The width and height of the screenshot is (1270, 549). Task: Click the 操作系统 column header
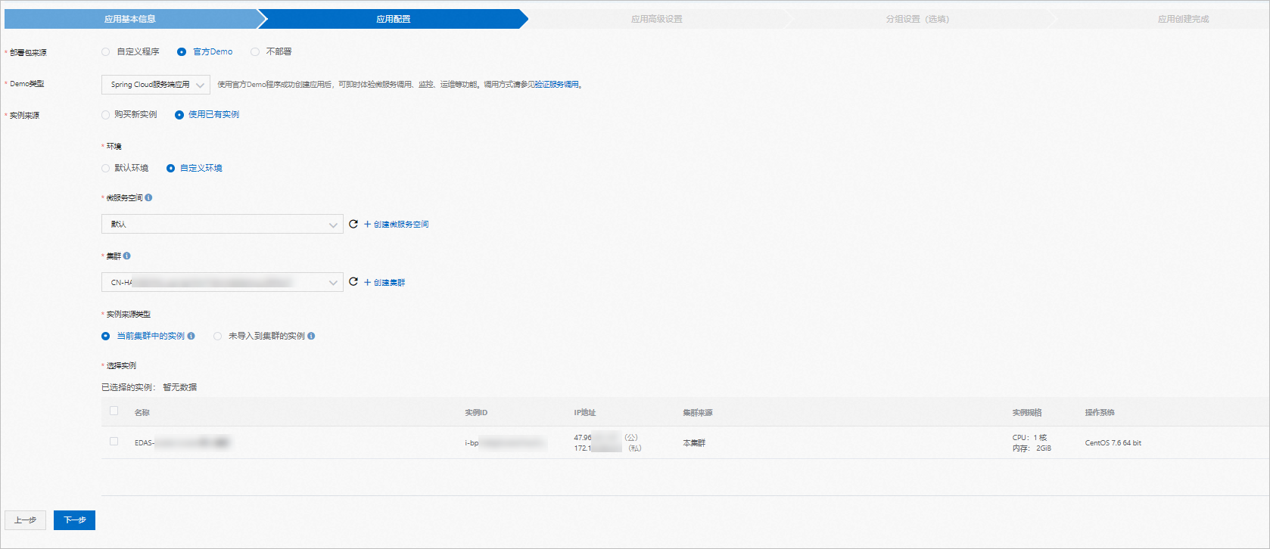tap(1100, 413)
